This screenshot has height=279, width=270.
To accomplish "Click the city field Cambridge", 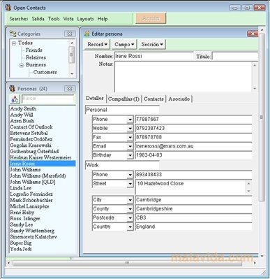I will 193,200.
